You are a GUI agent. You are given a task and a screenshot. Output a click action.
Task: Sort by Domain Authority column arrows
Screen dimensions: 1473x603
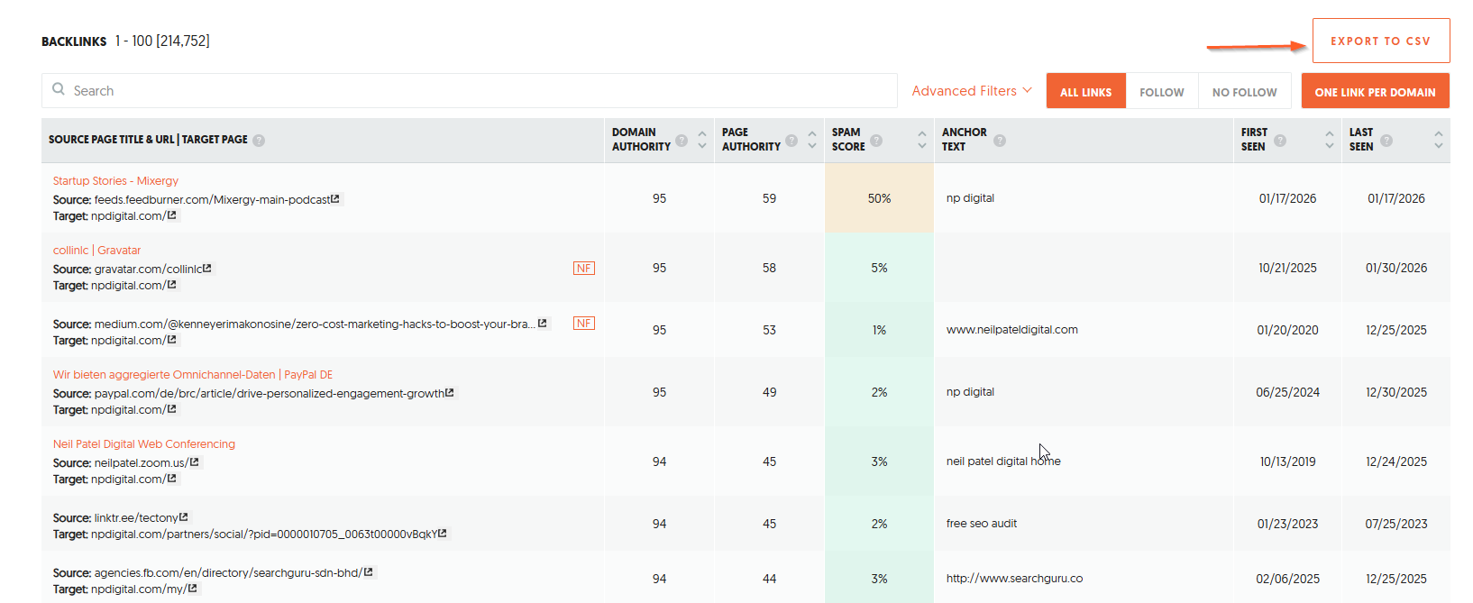[x=702, y=140]
